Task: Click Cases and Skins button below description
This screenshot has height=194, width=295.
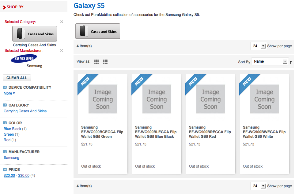Action: [98, 31]
